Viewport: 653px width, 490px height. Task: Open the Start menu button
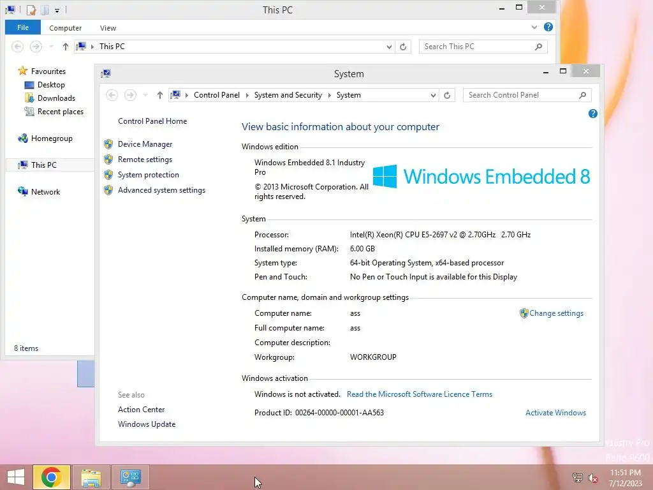[16, 477]
